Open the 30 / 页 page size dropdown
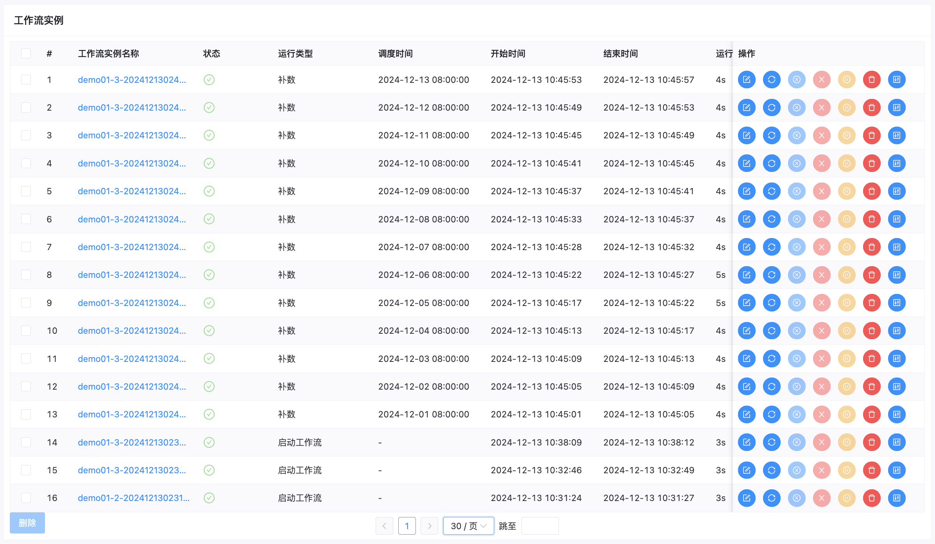The height and width of the screenshot is (544, 935). coord(468,526)
